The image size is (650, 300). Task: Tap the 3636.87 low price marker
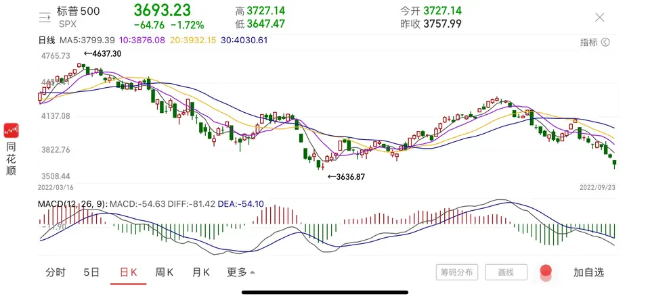pos(347,177)
